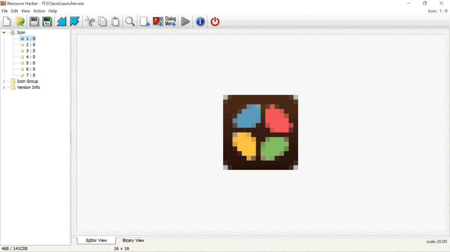Viewport: 450px width, 252px height.
Task: Open Find with the magnifier icon
Action: (x=130, y=21)
